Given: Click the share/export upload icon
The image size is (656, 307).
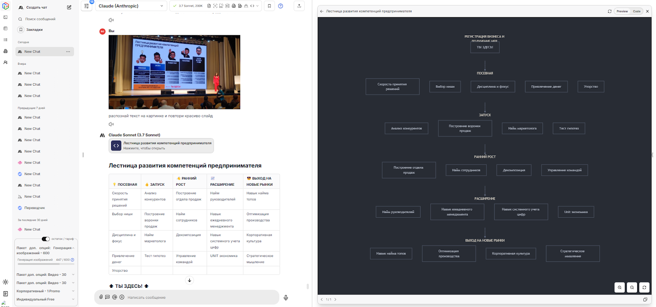Looking at the screenshot, I should click(x=299, y=6).
